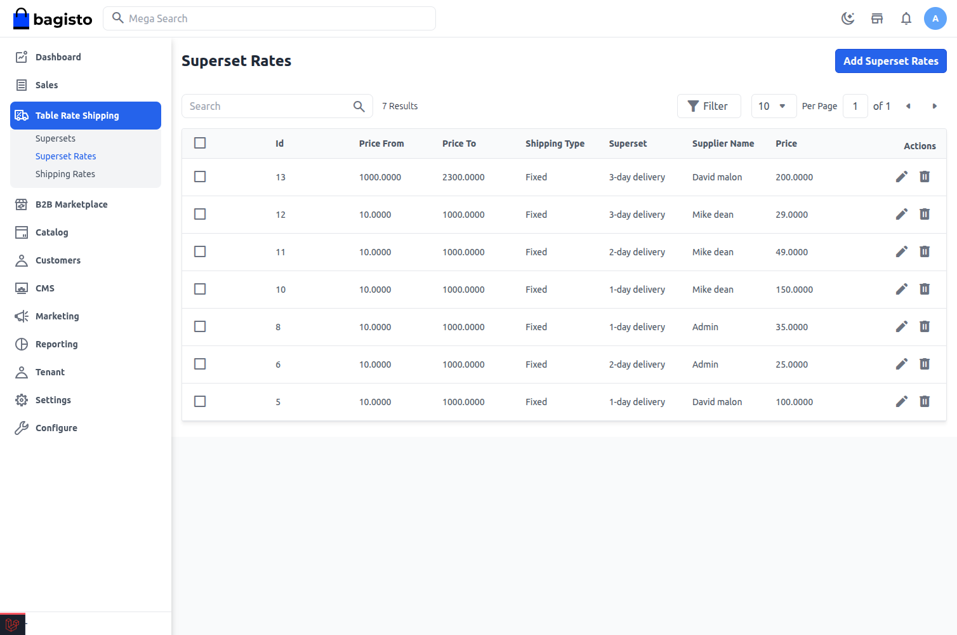Select the Marketing megaphone icon in sidebar
Image resolution: width=957 pixels, height=635 pixels.
pyautogui.click(x=21, y=316)
